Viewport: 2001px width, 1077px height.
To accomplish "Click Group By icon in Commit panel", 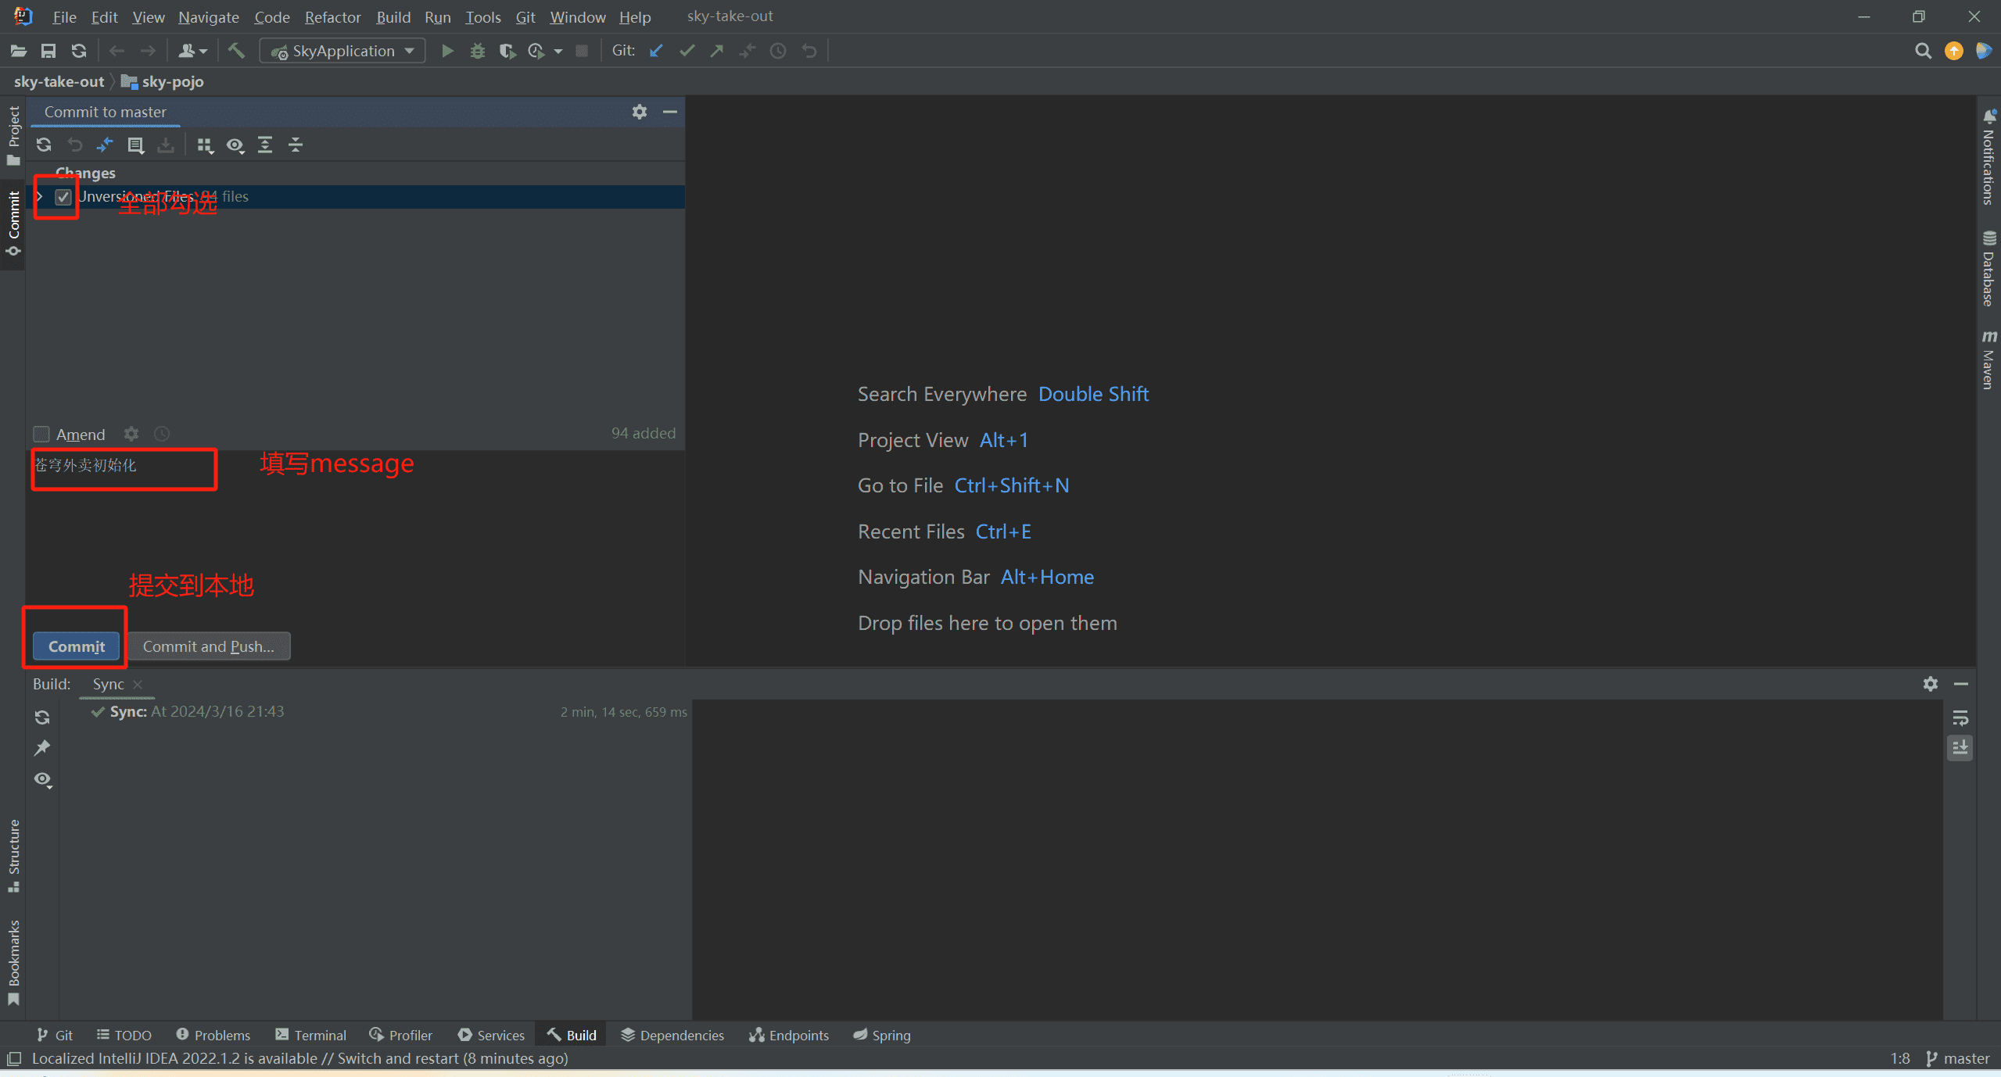I will tap(205, 145).
